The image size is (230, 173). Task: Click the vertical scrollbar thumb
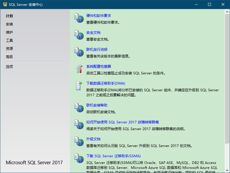tap(227, 79)
